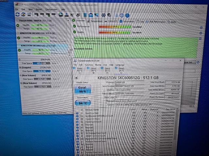Click Total Host Reads value 12274 GB
Image resolution: width=209 pixels, height=156 pixels.
point(173,82)
